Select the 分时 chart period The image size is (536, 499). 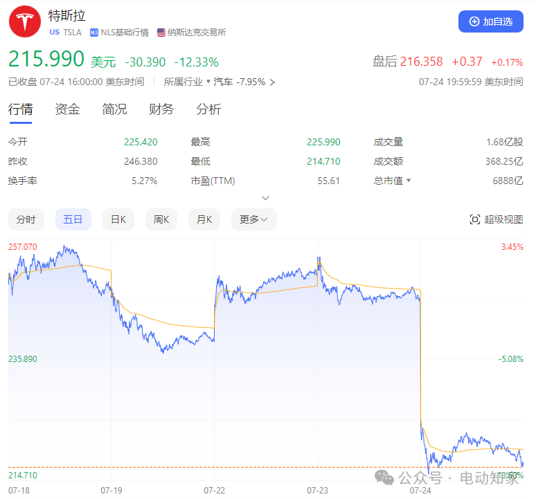click(x=26, y=219)
